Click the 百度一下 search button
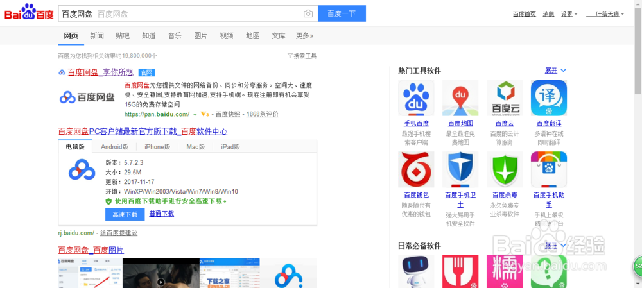 [342, 13]
